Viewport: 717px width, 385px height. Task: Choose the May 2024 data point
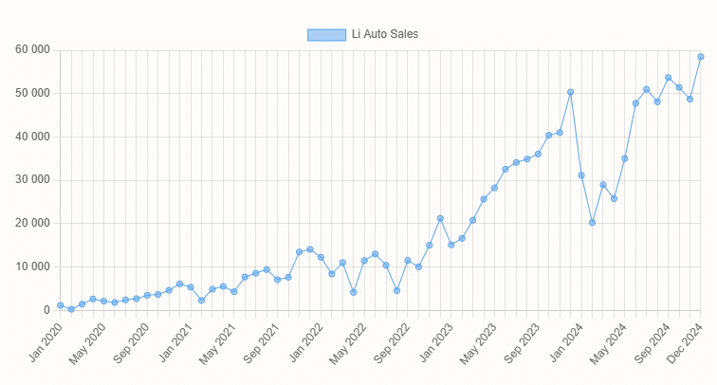(625, 158)
